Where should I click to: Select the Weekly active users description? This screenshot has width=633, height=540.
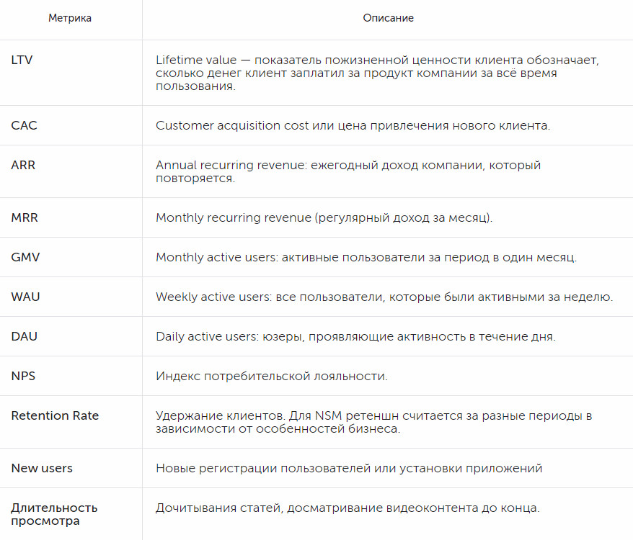pyautogui.click(x=384, y=297)
